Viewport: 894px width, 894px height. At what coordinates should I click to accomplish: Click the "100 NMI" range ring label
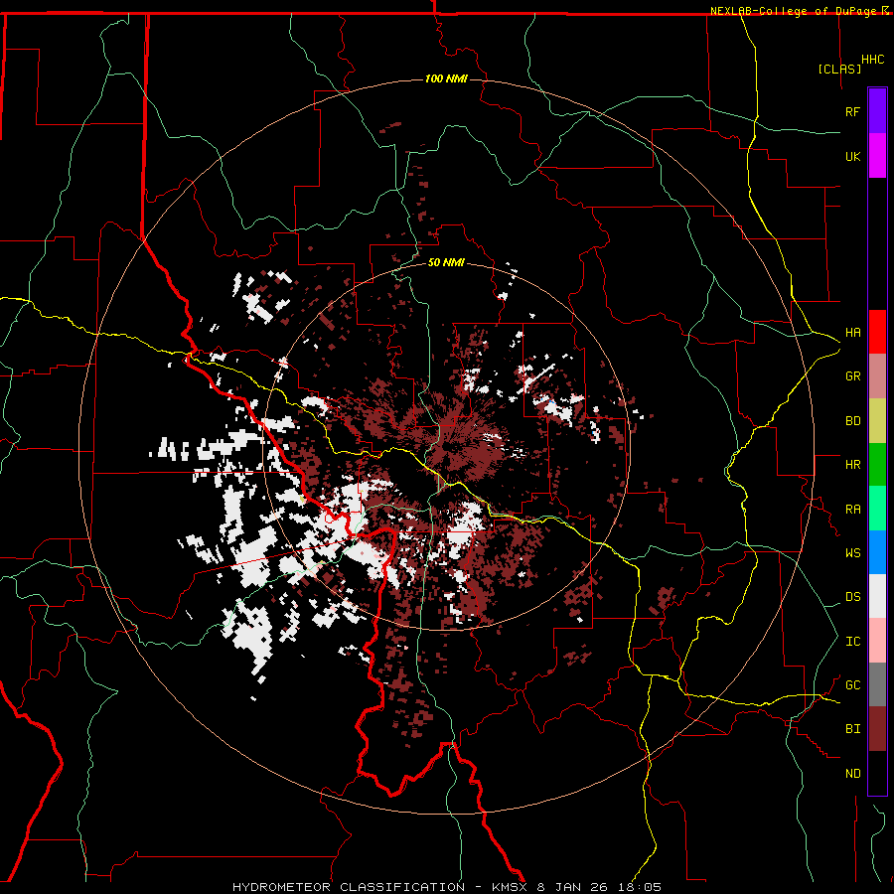[x=446, y=78]
